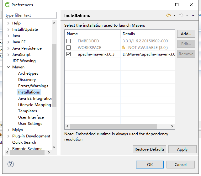The image size is (201, 176).
Task: Open Maven User Interface page
Action: 31,117
